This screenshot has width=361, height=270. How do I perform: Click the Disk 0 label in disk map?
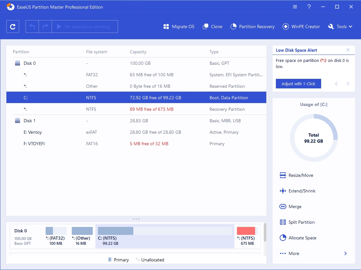20,231
